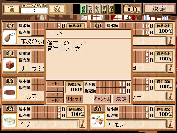Switch to the 魔法 category tab
Screen dimensions: 177x133
pos(111,9)
